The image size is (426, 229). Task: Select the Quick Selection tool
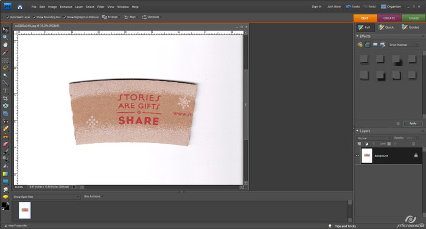click(x=5, y=83)
